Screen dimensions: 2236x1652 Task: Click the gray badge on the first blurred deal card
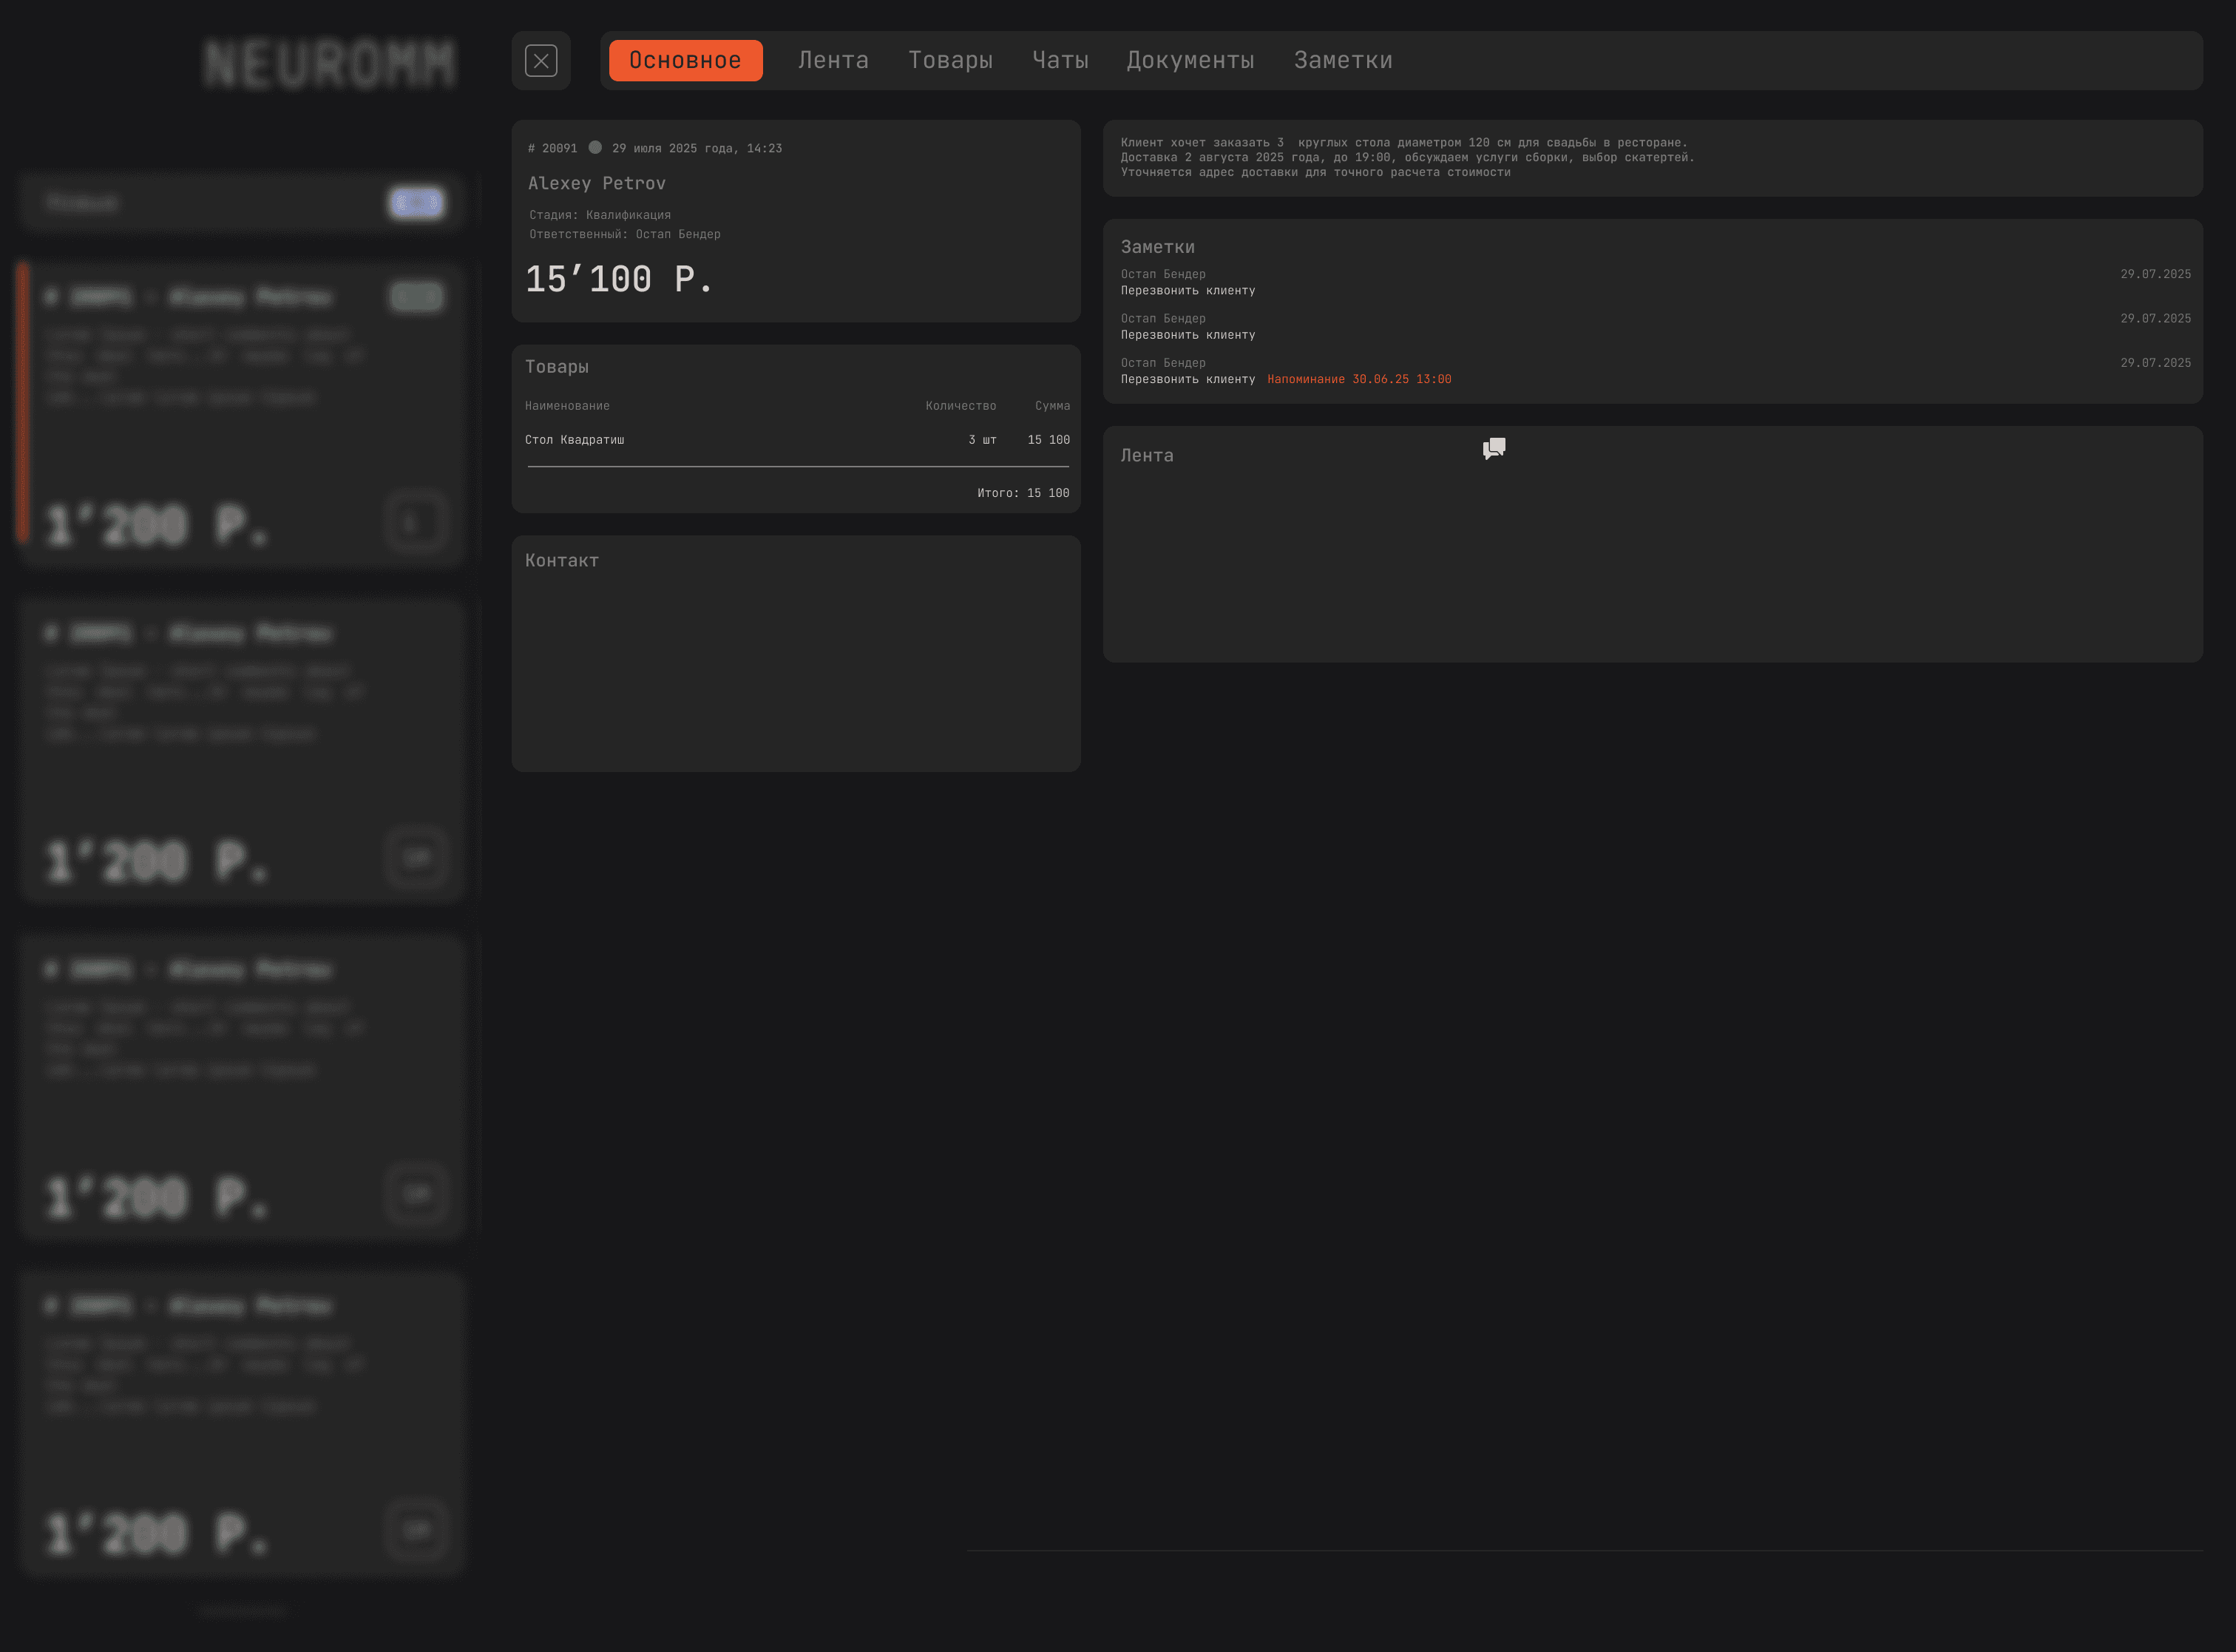tap(416, 297)
